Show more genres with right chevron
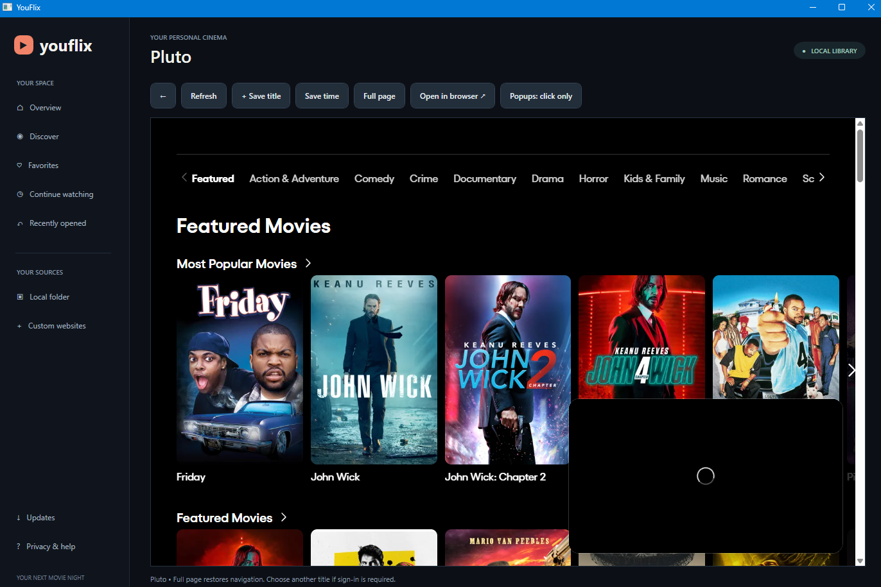 pyautogui.click(x=821, y=178)
